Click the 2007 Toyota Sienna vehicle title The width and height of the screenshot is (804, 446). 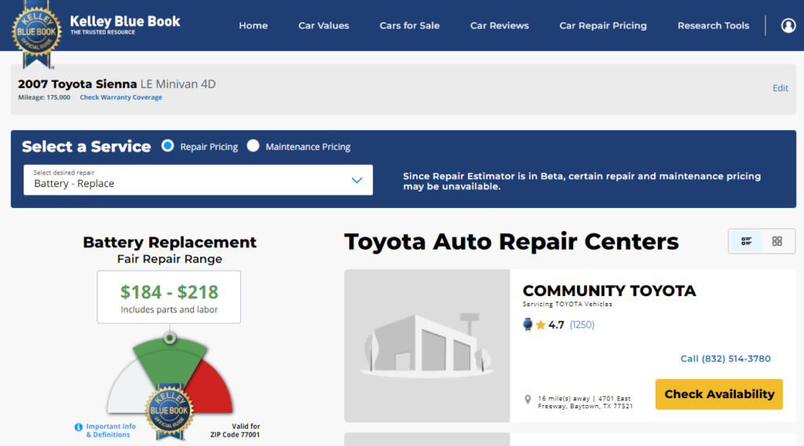tap(78, 84)
